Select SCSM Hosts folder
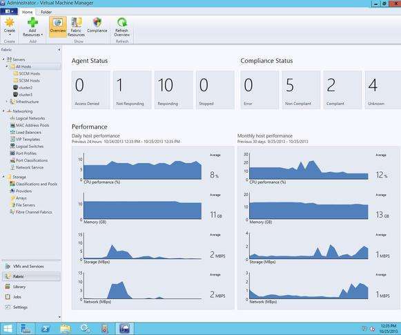This screenshot has width=401, height=335. 27,80
